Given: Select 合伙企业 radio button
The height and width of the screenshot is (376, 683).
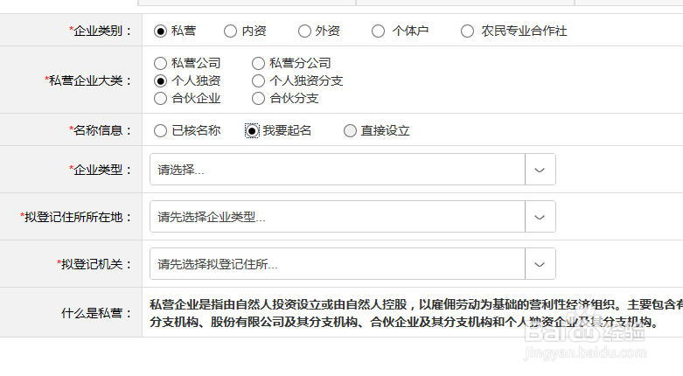Looking at the screenshot, I should pyautogui.click(x=160, y=98).
